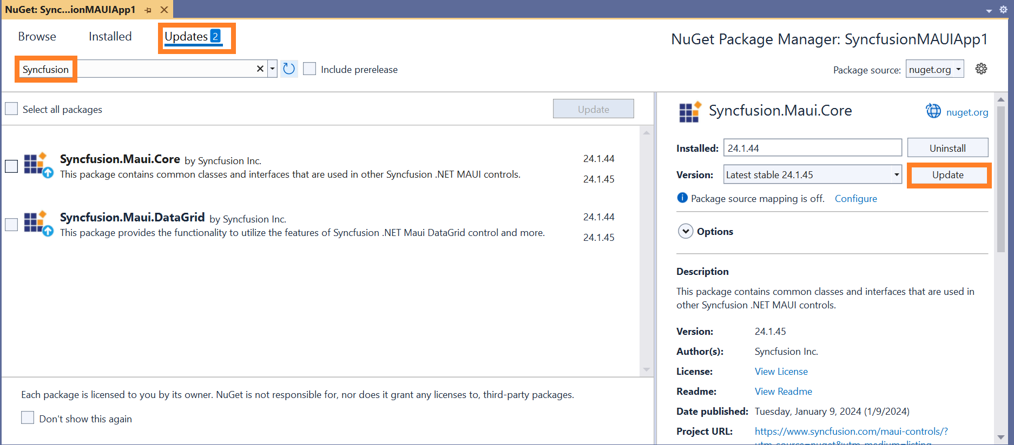
Task: Click the Syncfusion.Maui.Core package icon in list
Action: tap(38, 165)
